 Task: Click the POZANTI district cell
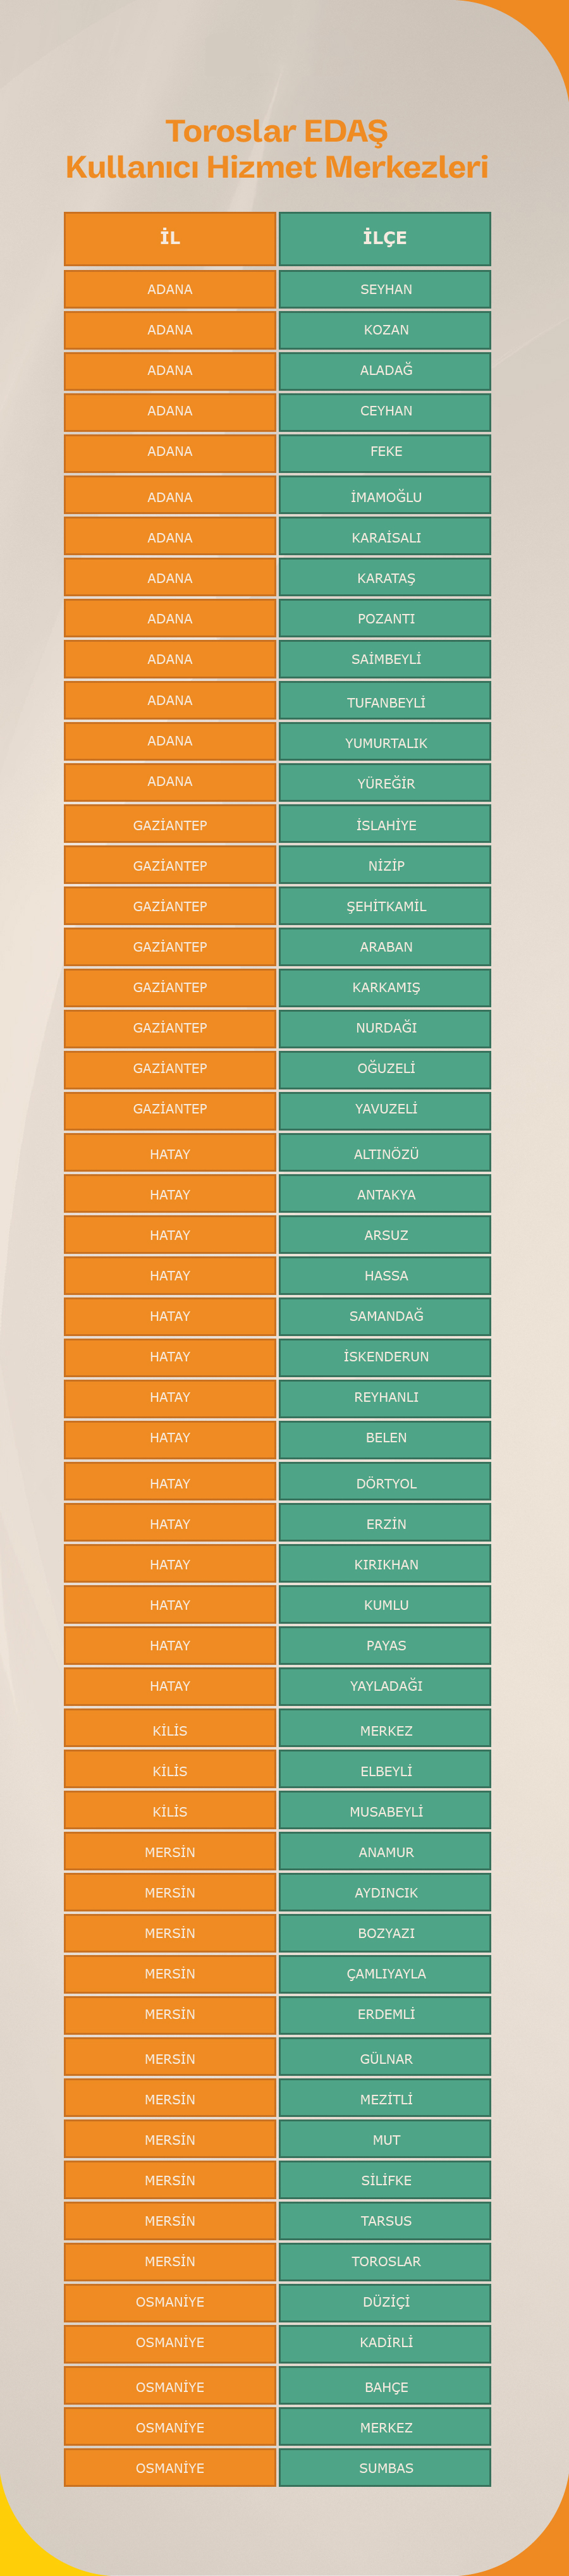tap(385, 618)
